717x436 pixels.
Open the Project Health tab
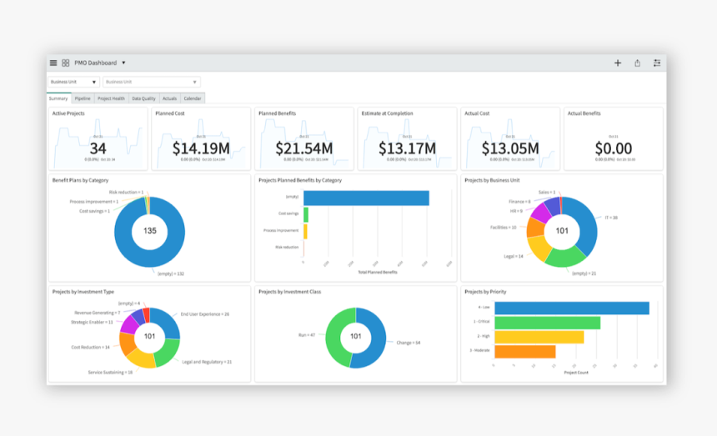pos(111,98)
